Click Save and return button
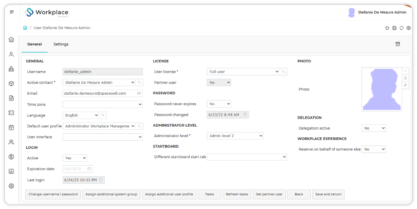Image resolution: width=417 pixels, height=209 pixels. [328, 194]
